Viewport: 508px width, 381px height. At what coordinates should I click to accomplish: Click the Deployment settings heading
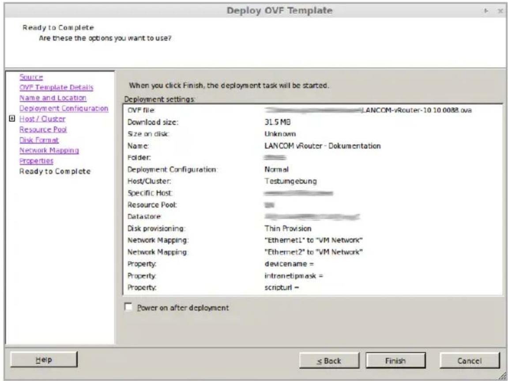coord(160,99)
